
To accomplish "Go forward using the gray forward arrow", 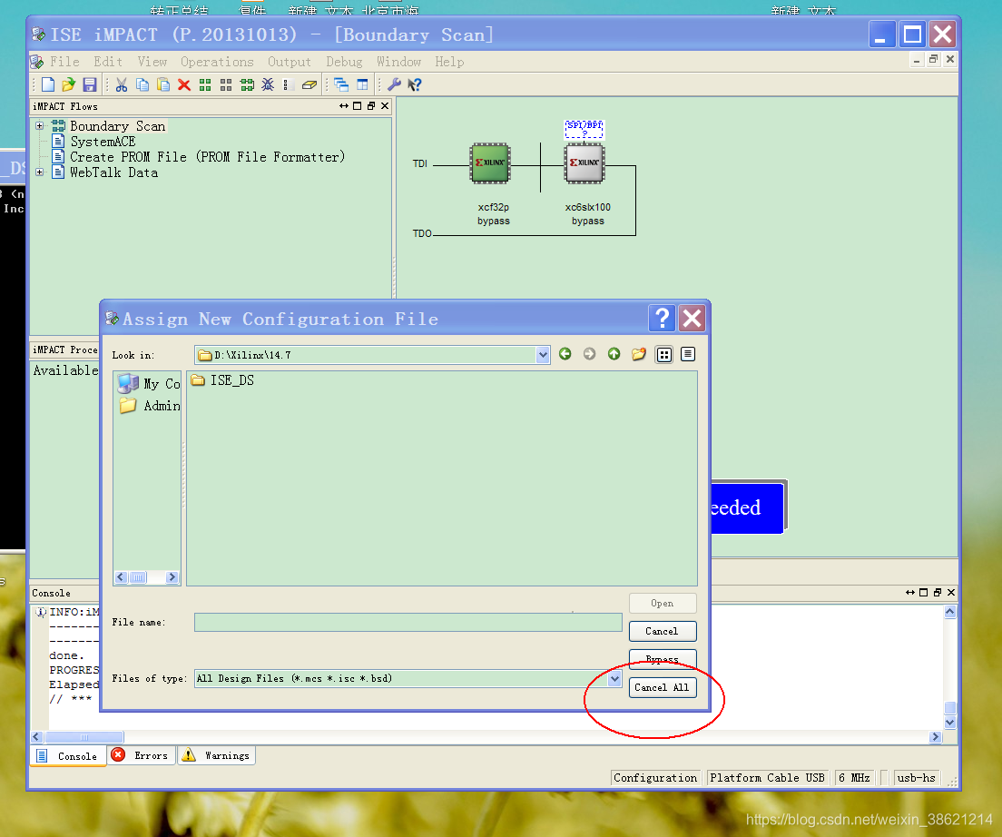I will (x=589, y=354).
